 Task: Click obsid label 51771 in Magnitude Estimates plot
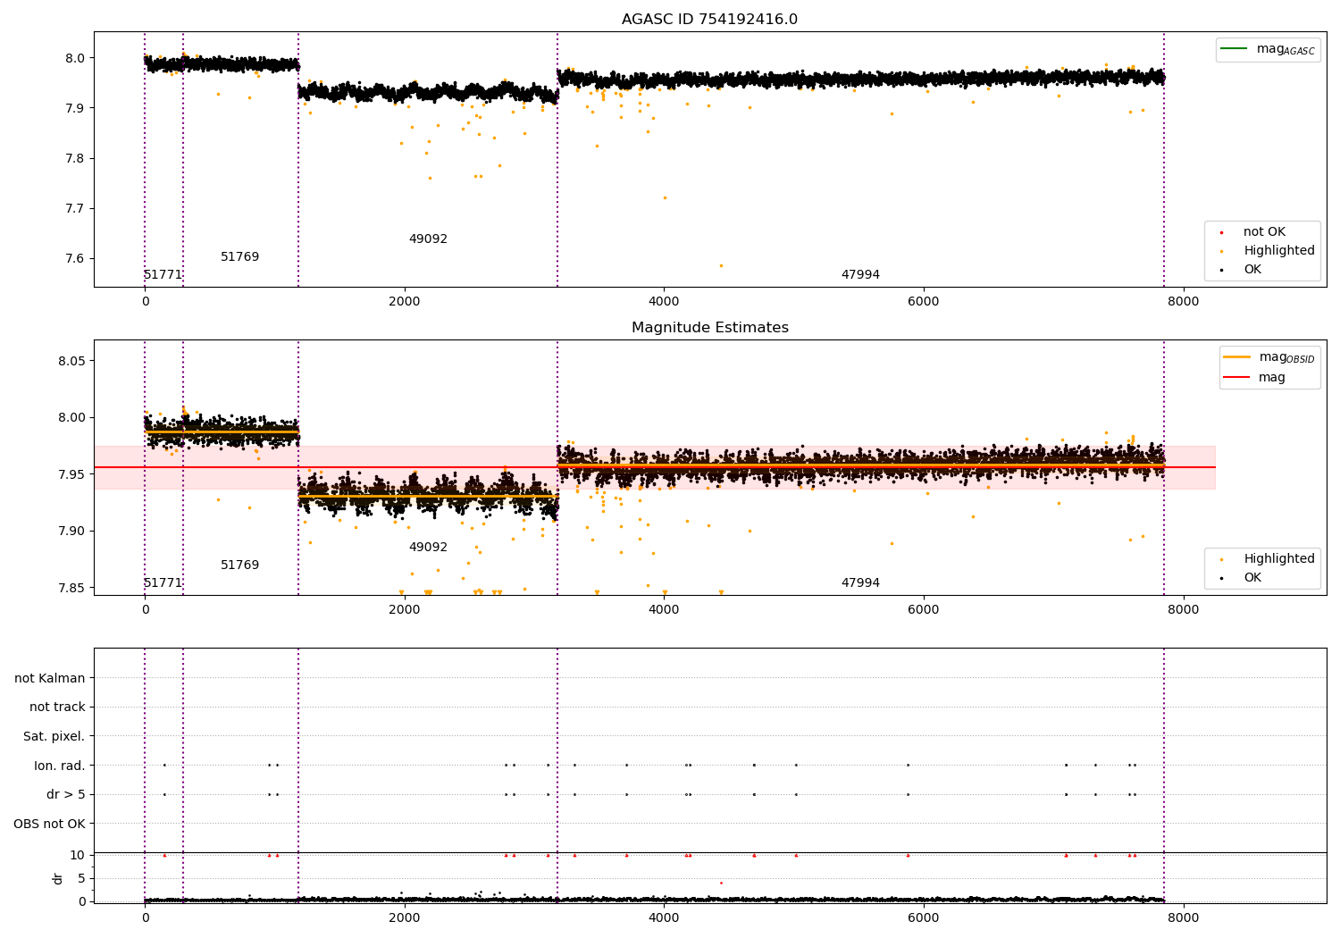163,583
